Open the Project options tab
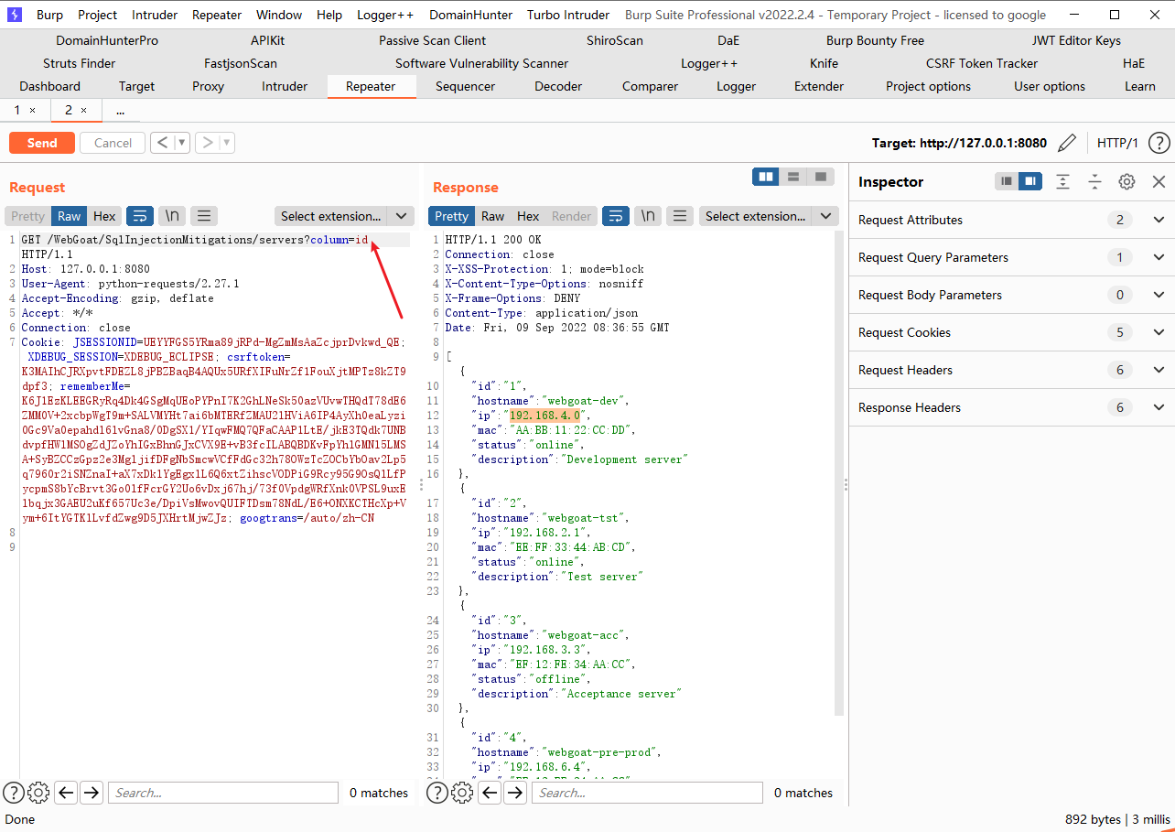The height and width of the screenshot is (832, 1175). pos(928,86)
